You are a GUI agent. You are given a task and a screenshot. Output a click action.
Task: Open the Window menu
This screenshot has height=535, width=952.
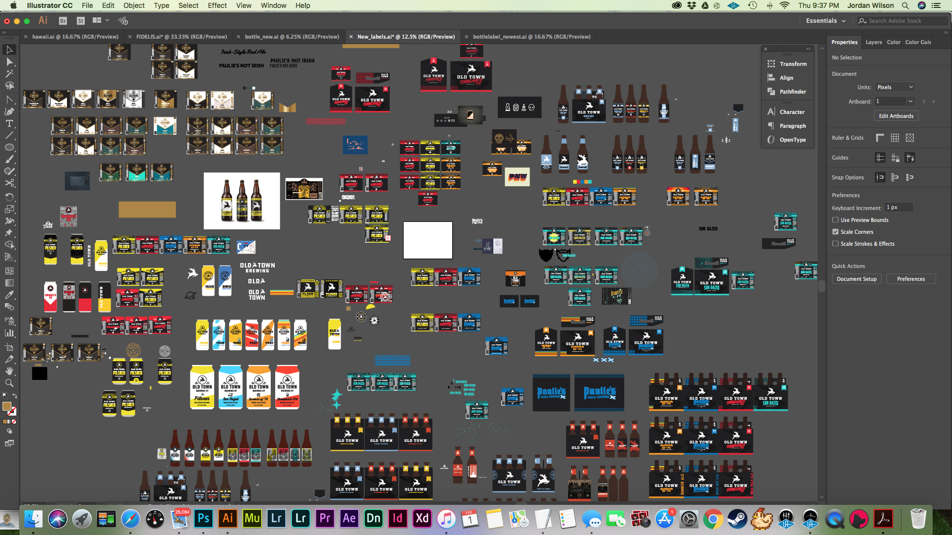273,5
